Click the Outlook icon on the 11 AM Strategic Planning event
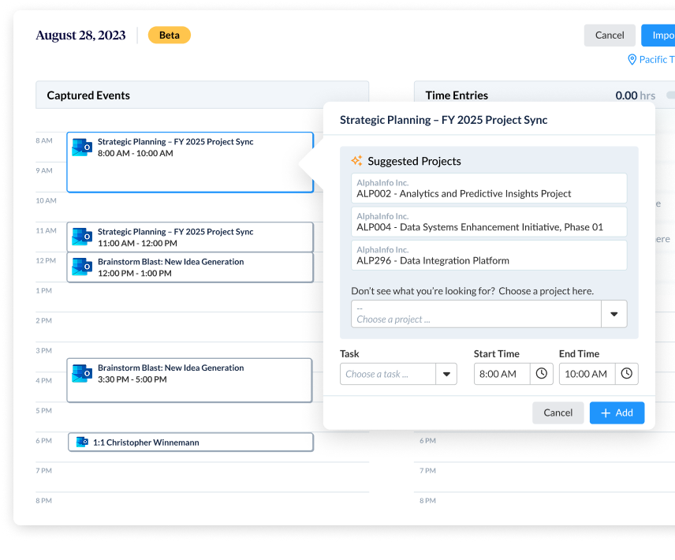The height and width of the screenshot is (560, 675). tap(82, 237)
